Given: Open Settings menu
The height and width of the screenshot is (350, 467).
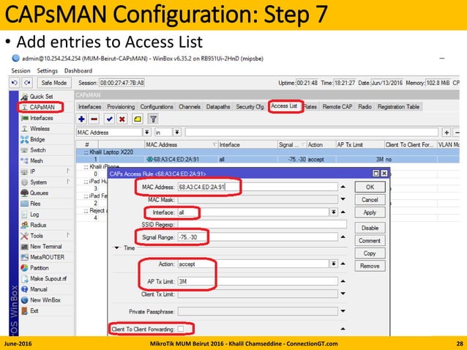Looking at the screenshot, I should coord(47,70).
